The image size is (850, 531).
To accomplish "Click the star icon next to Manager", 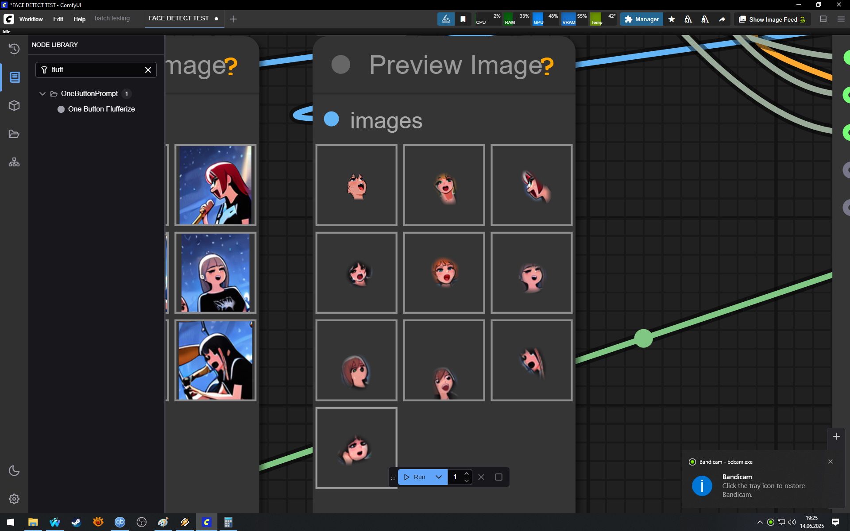I will [672, 19].
